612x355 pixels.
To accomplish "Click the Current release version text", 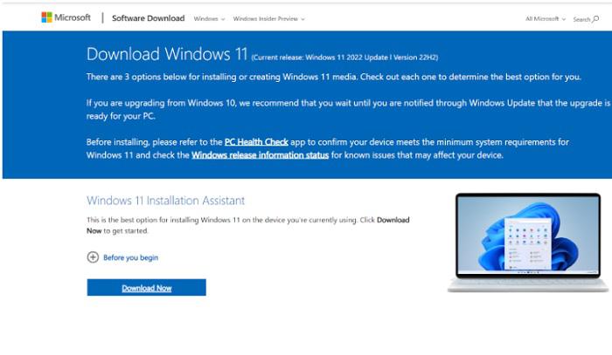I will (x=344, y=58).
